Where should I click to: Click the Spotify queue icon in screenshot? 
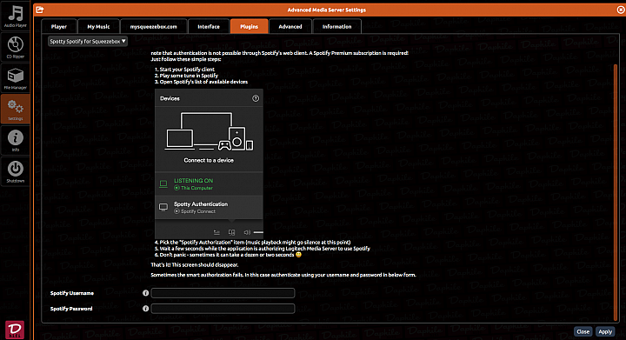click(216, 232)
